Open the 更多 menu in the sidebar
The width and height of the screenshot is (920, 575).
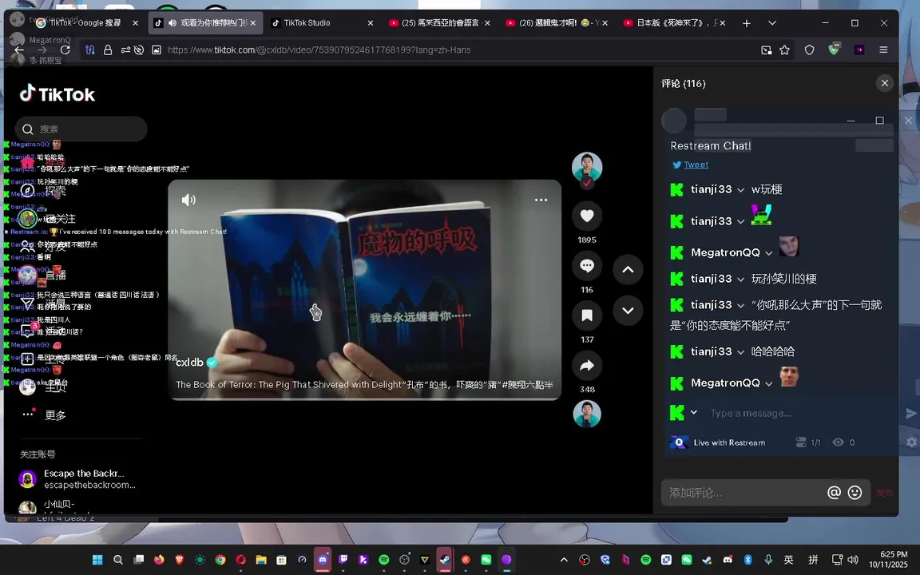pyautogui.click(x=44, y=414)
